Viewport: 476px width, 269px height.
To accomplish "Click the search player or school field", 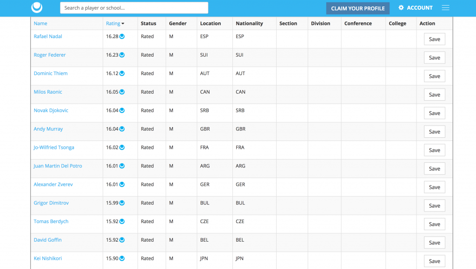I will coord(134,7).
